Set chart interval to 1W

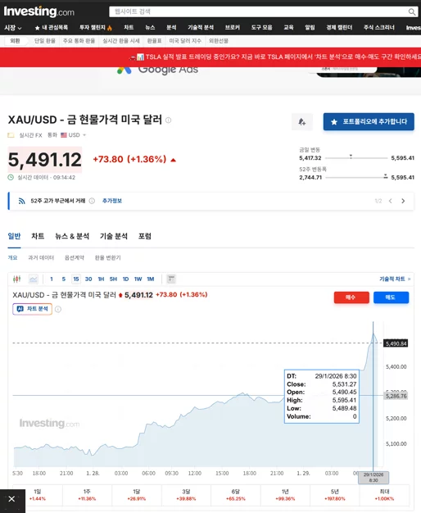click(138, 279)
